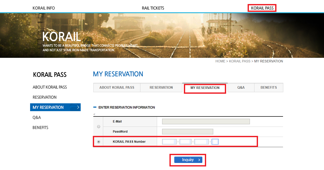The image size is (324, 170).
Task: Focus the first KORAIL PASS Number box
Action: coord(169,142)
